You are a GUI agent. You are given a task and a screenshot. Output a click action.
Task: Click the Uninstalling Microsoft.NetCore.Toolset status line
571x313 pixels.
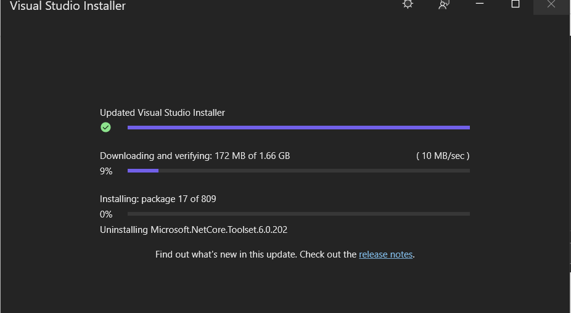(x=194, y=230)
